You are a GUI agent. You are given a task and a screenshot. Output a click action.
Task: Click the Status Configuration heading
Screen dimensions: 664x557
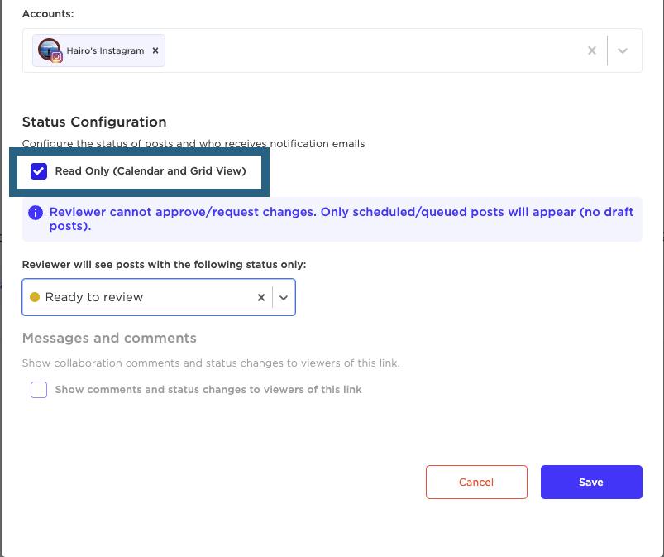tap(94, 122)
